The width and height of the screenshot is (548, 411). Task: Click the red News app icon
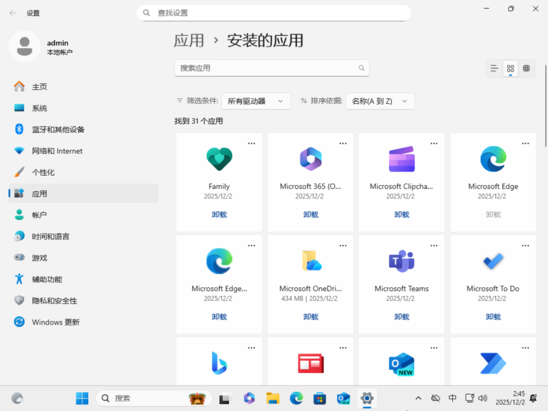point(311,363)
